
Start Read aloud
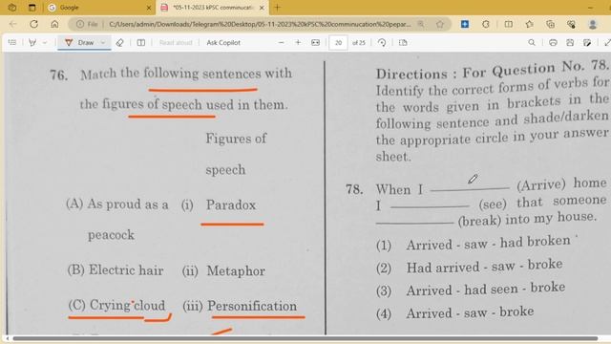[x=176, y=42]
